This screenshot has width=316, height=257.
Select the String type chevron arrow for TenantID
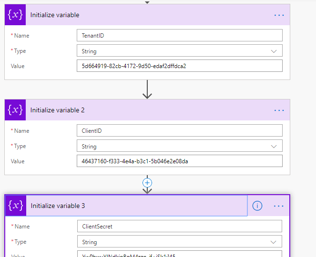pos(274,51)
